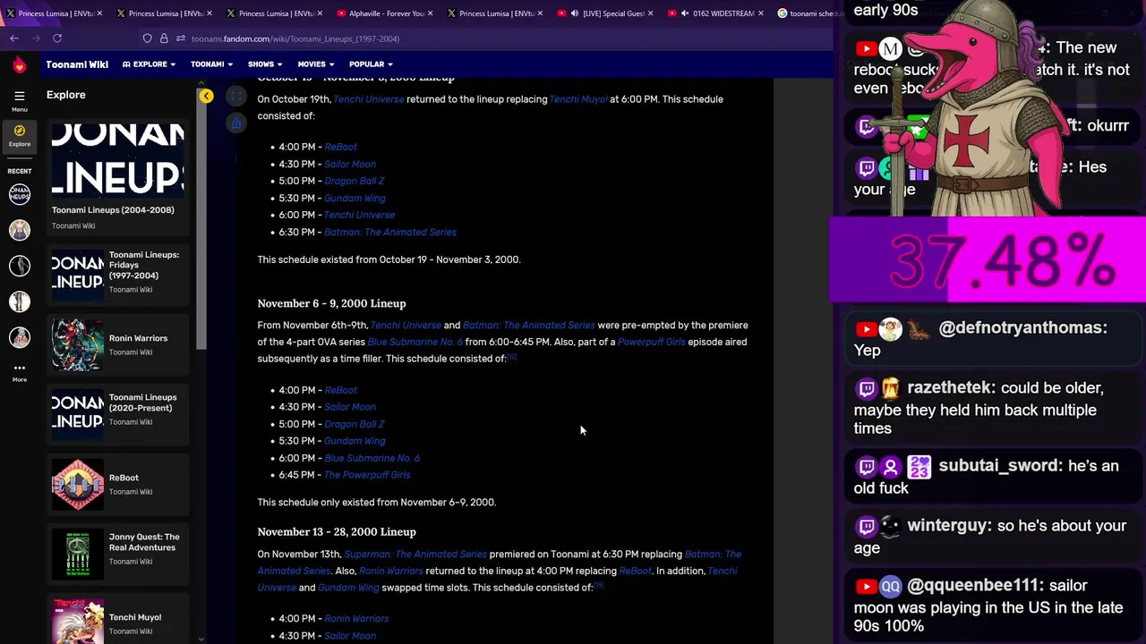Open Superman: The Animated Series link

click(x=415, y=555)
